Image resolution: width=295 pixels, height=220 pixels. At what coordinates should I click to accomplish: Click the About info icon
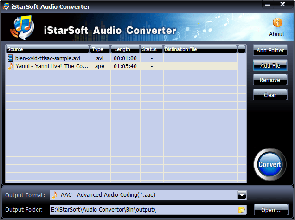point(277,23)
